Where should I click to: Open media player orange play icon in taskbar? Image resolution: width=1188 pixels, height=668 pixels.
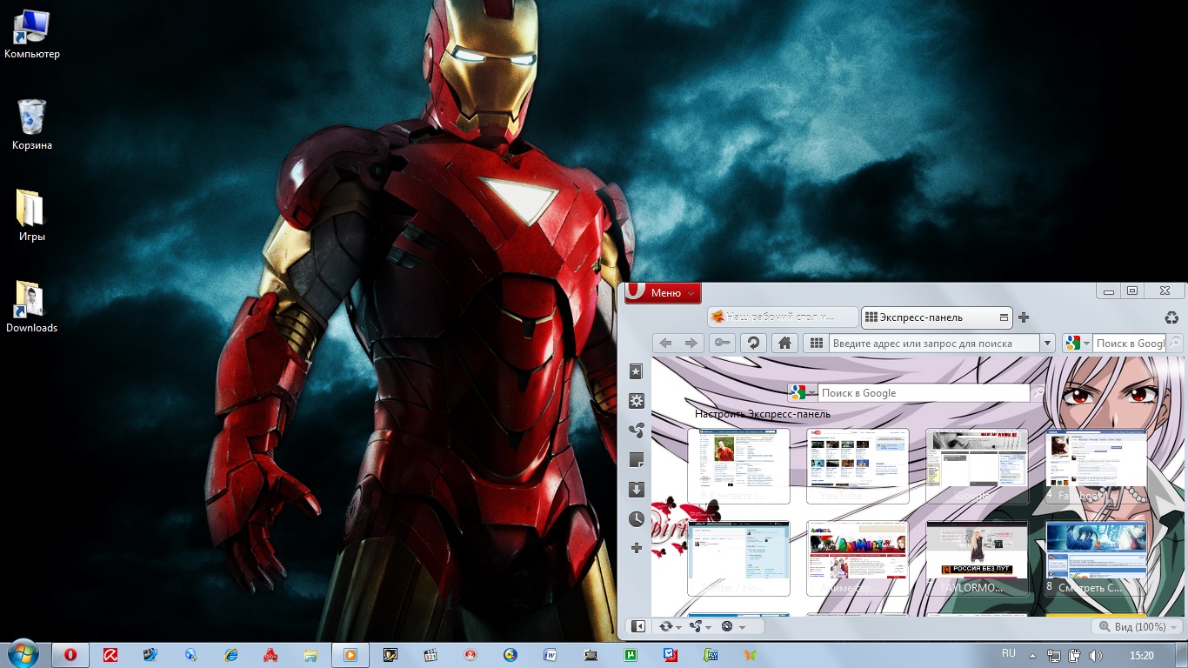click(350, 655)
